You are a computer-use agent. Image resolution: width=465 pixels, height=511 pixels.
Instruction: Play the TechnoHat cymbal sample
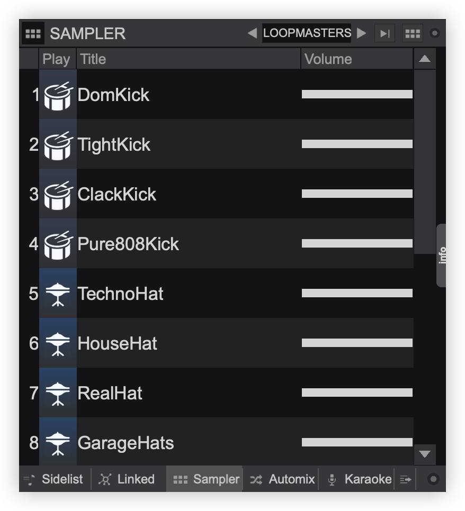pos(58,294)
